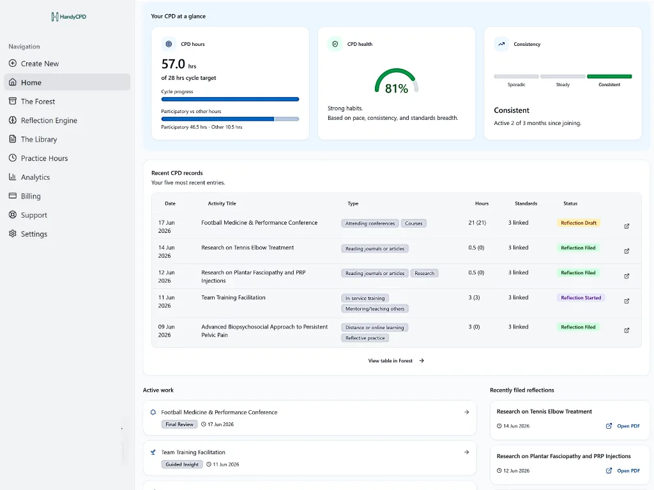Click The Library document icon
The width and height of the screenshot is (654, 490).
pos(13,139)
